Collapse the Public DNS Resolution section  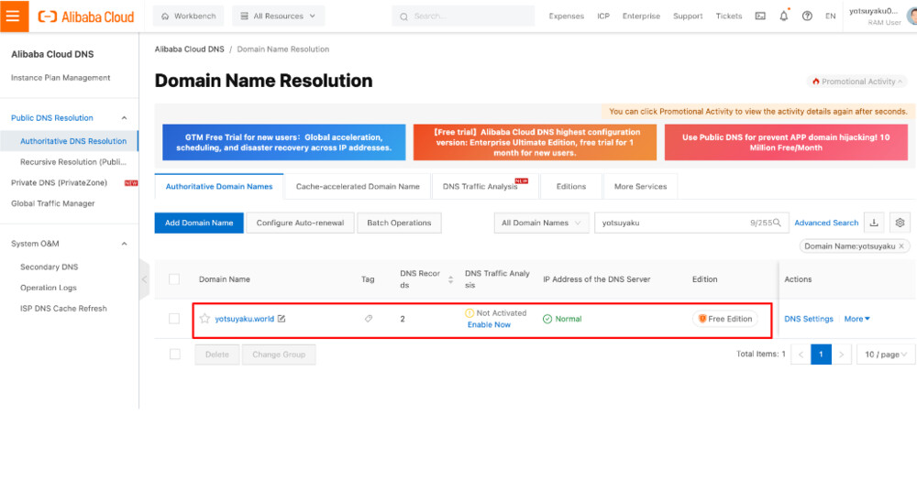[x=124, y=118]
